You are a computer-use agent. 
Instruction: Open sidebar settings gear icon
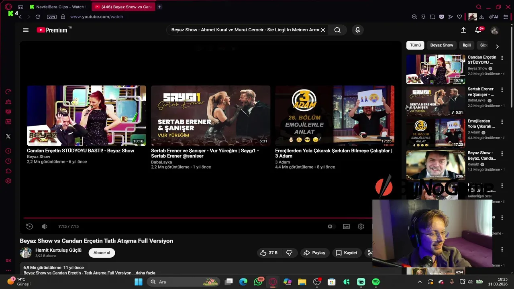point(8,181)
